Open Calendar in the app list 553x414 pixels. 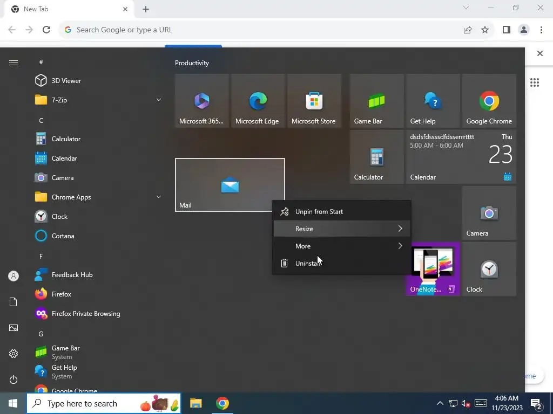pos(99,158)
